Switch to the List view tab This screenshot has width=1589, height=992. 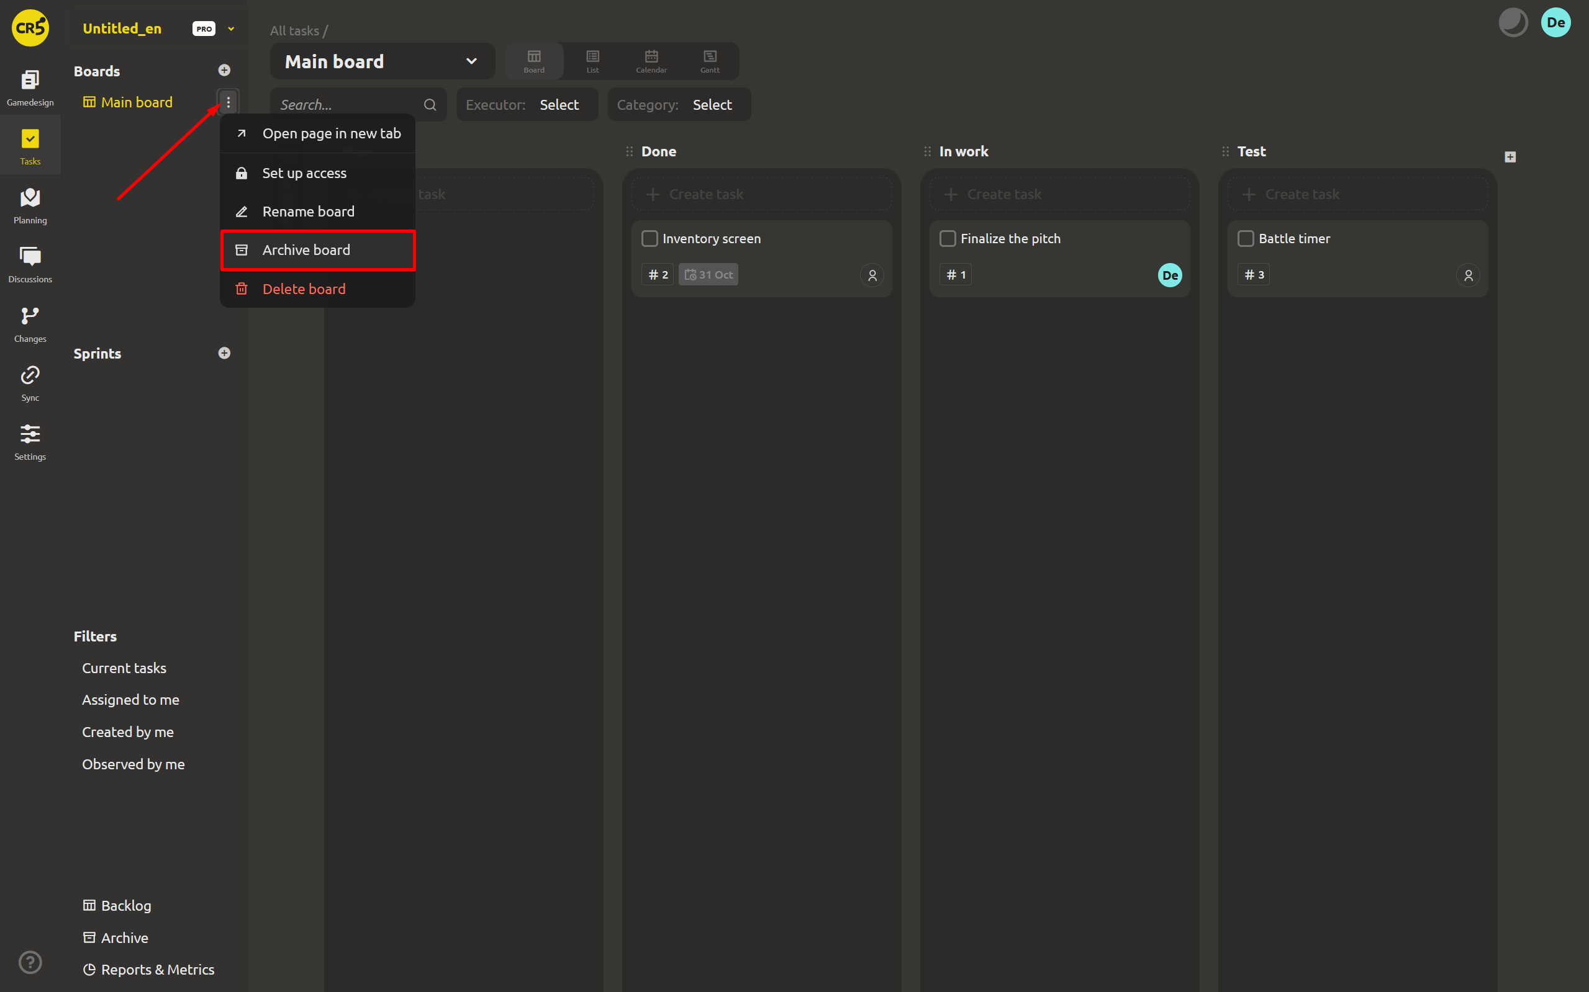(592, 61)
